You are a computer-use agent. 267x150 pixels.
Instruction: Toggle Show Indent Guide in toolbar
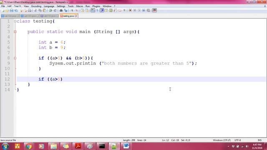102,10
